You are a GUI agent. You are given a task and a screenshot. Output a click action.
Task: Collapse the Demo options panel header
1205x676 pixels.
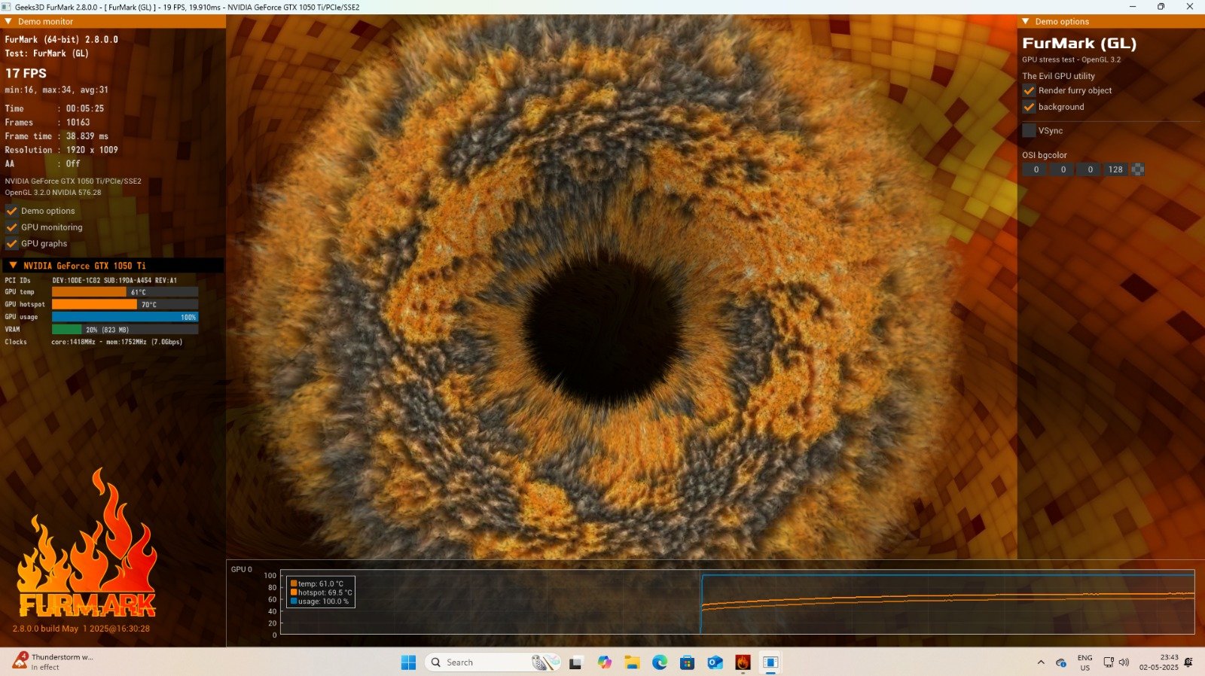[x=1026, y=22]
